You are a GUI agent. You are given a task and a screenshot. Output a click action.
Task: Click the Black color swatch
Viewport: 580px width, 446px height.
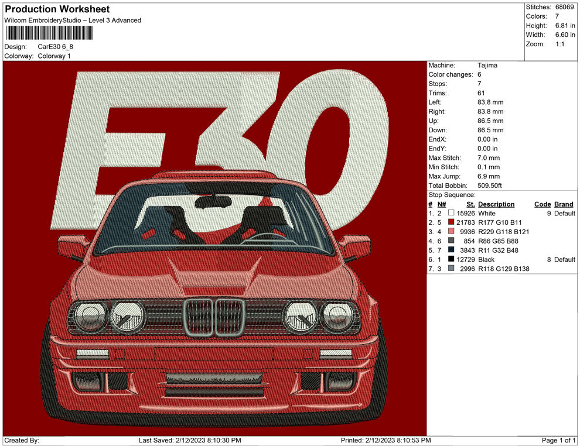451,259
